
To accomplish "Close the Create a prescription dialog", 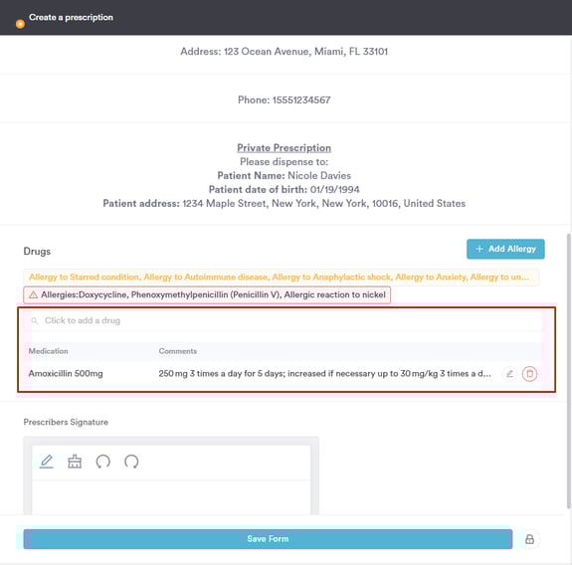I will 20,24.
